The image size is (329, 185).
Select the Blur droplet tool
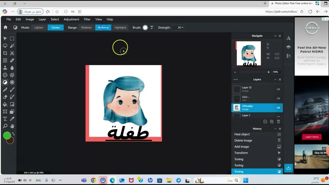tap(12, 68)
